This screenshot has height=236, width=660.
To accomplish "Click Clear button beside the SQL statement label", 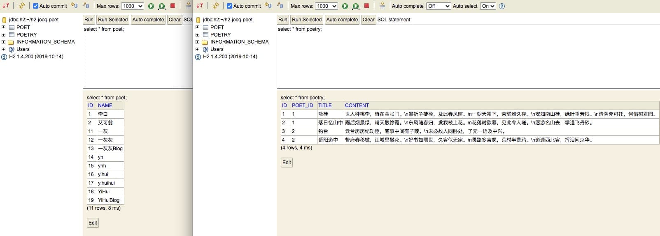I will coord(368,20).
